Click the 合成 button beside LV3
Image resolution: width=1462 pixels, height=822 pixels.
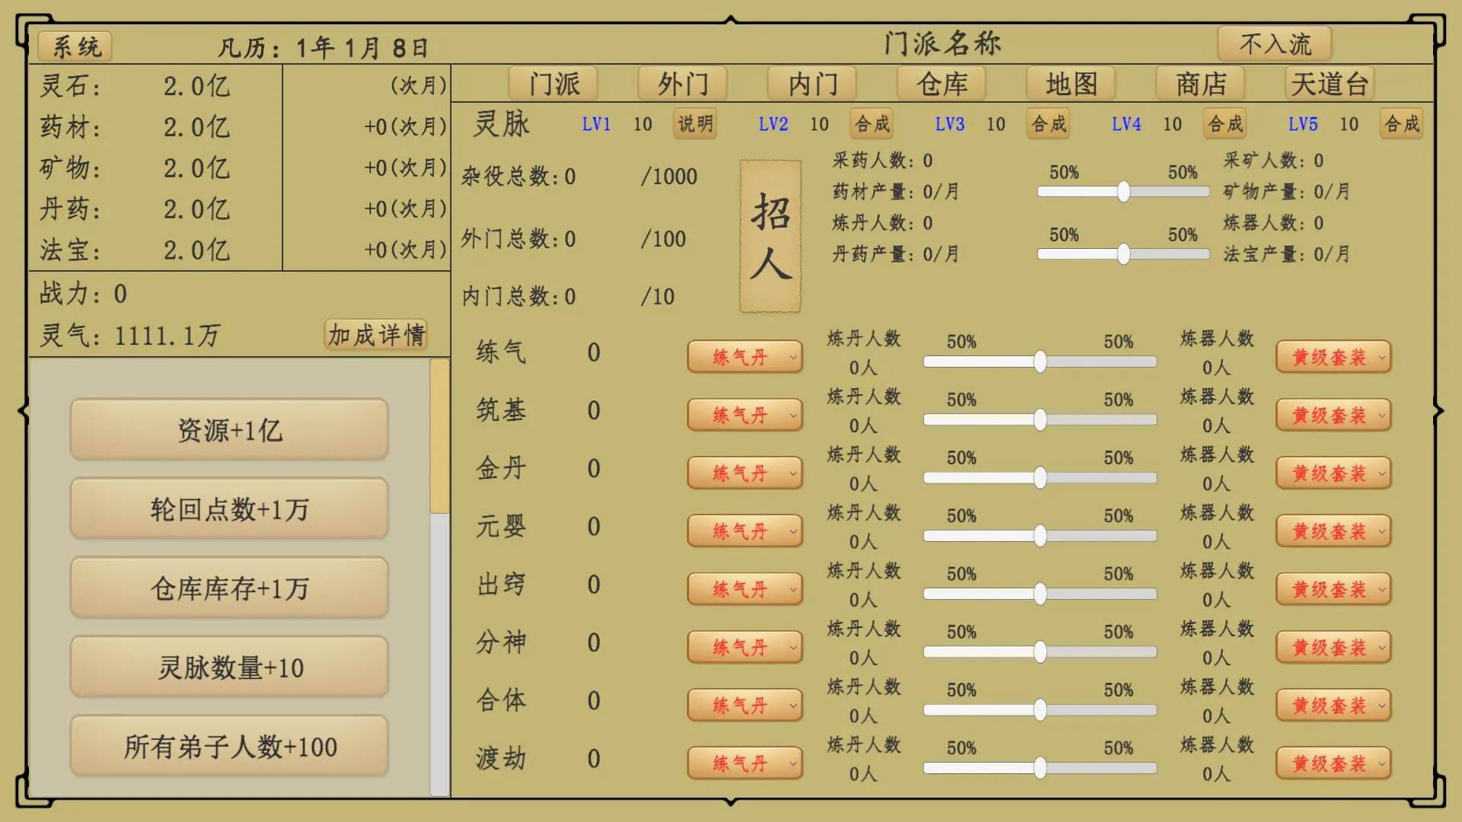(x=1047, y=123)
